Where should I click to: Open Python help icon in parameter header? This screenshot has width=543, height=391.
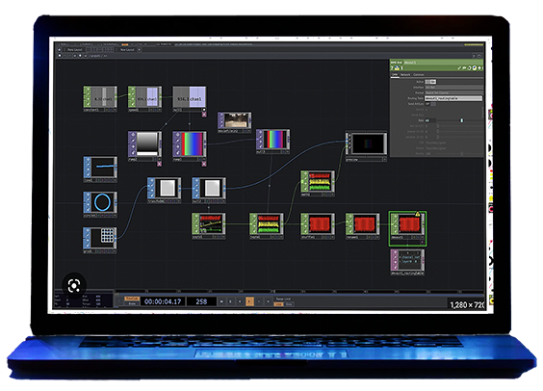(397, 67)
